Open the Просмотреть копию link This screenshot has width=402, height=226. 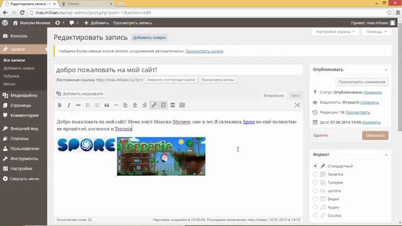(204, 51)
